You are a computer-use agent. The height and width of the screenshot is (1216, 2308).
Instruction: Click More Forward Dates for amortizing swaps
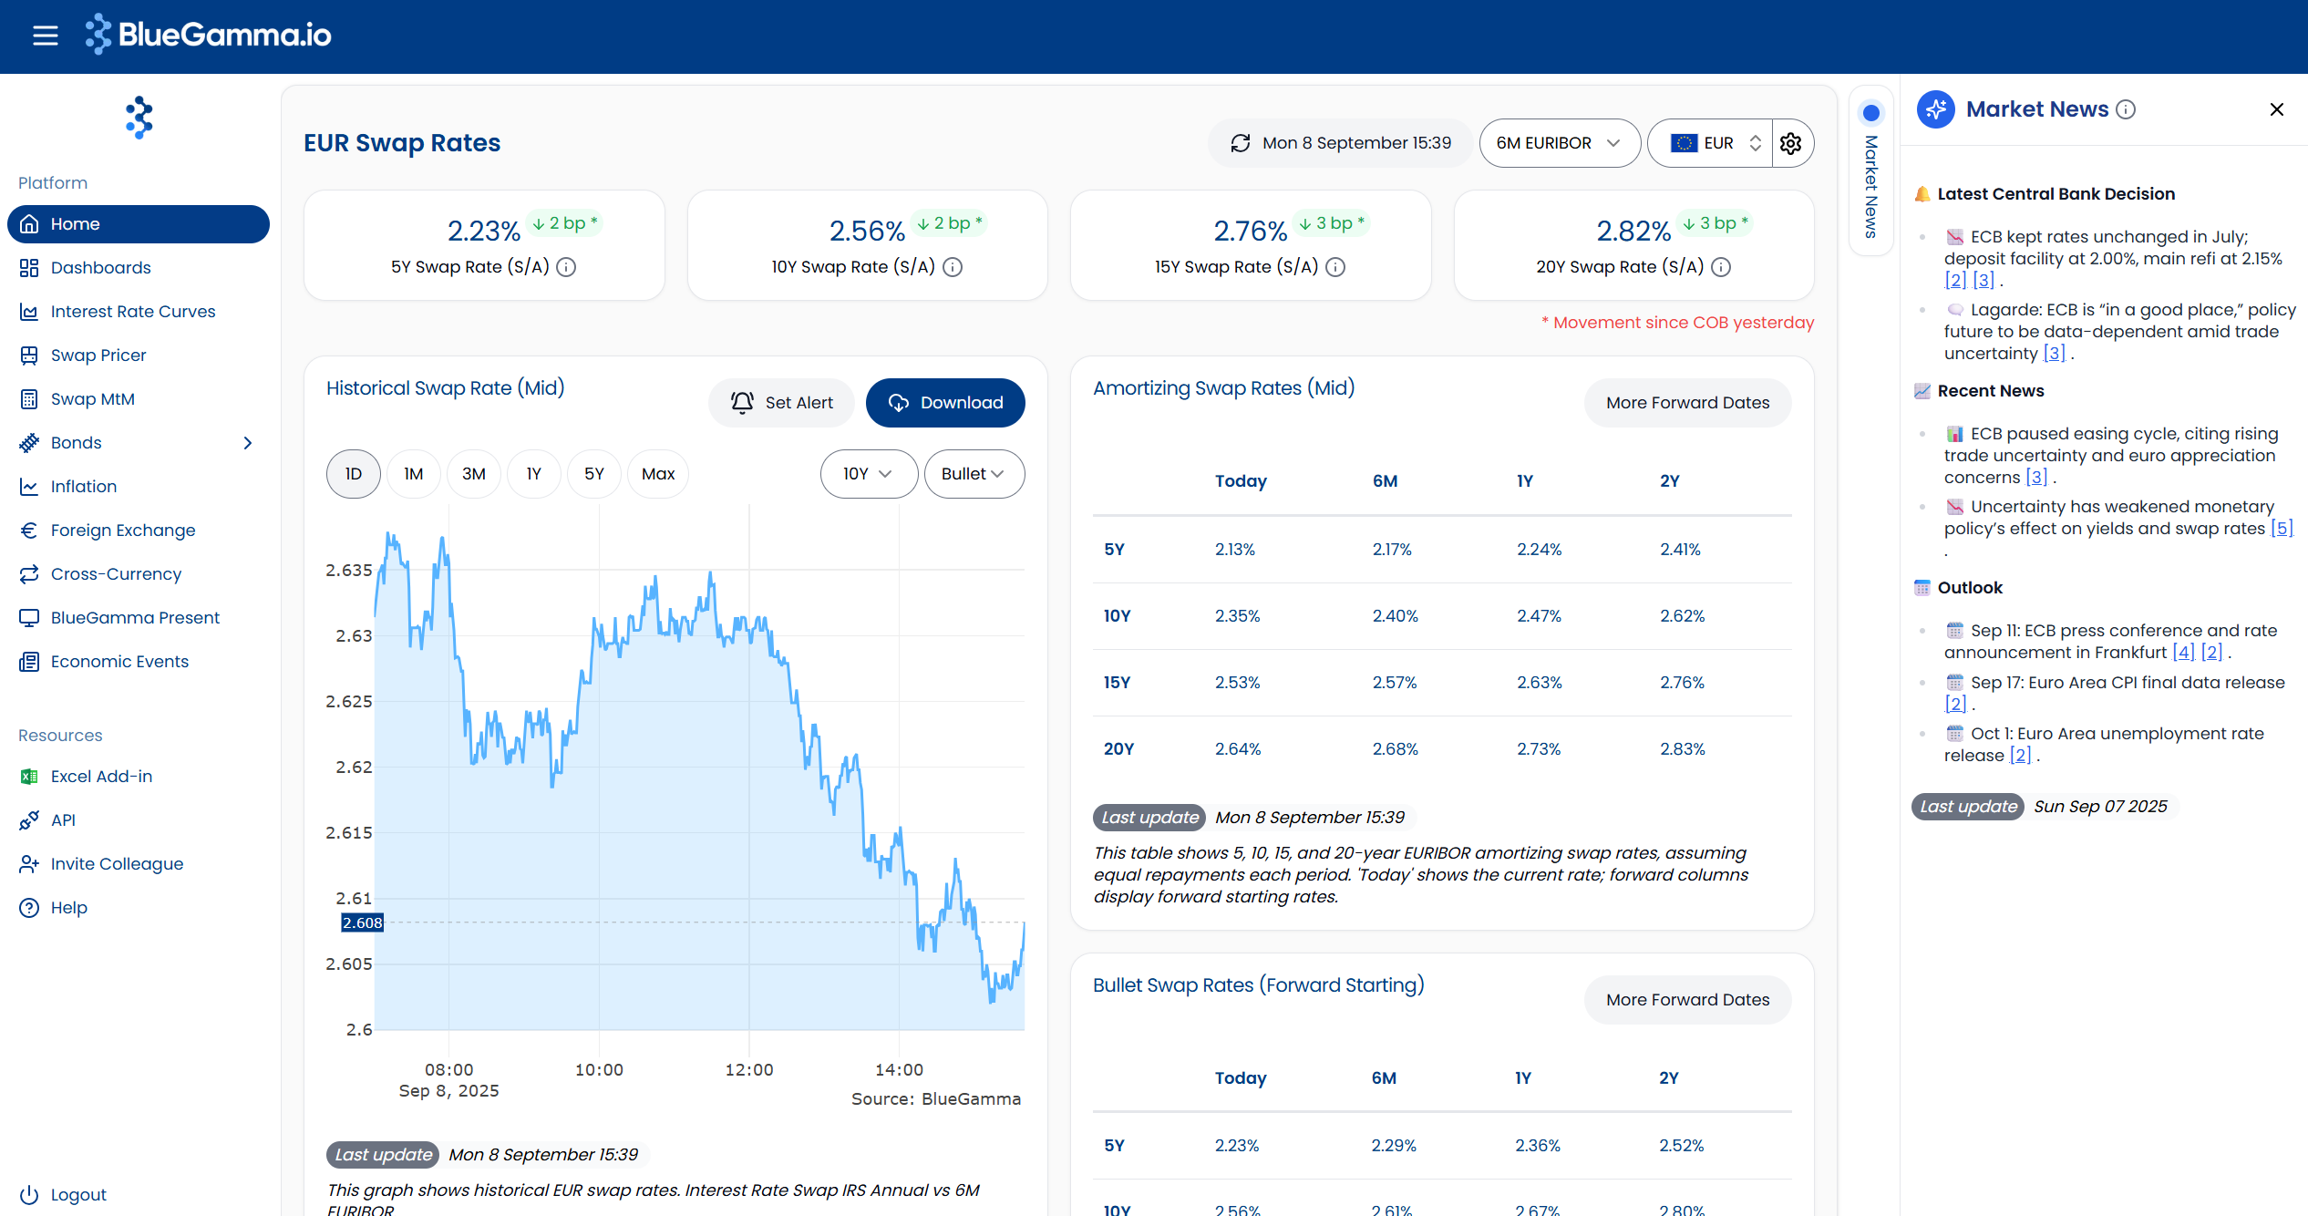pos(1687,403)
